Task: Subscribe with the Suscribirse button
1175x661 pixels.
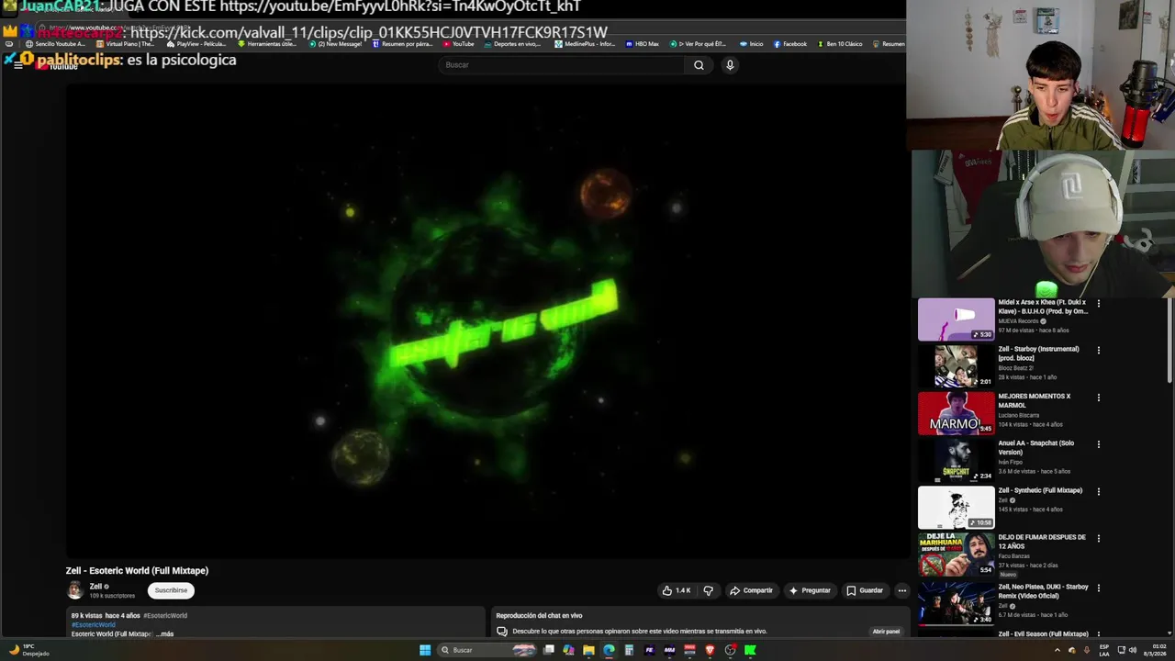Action: coord(171,590)
